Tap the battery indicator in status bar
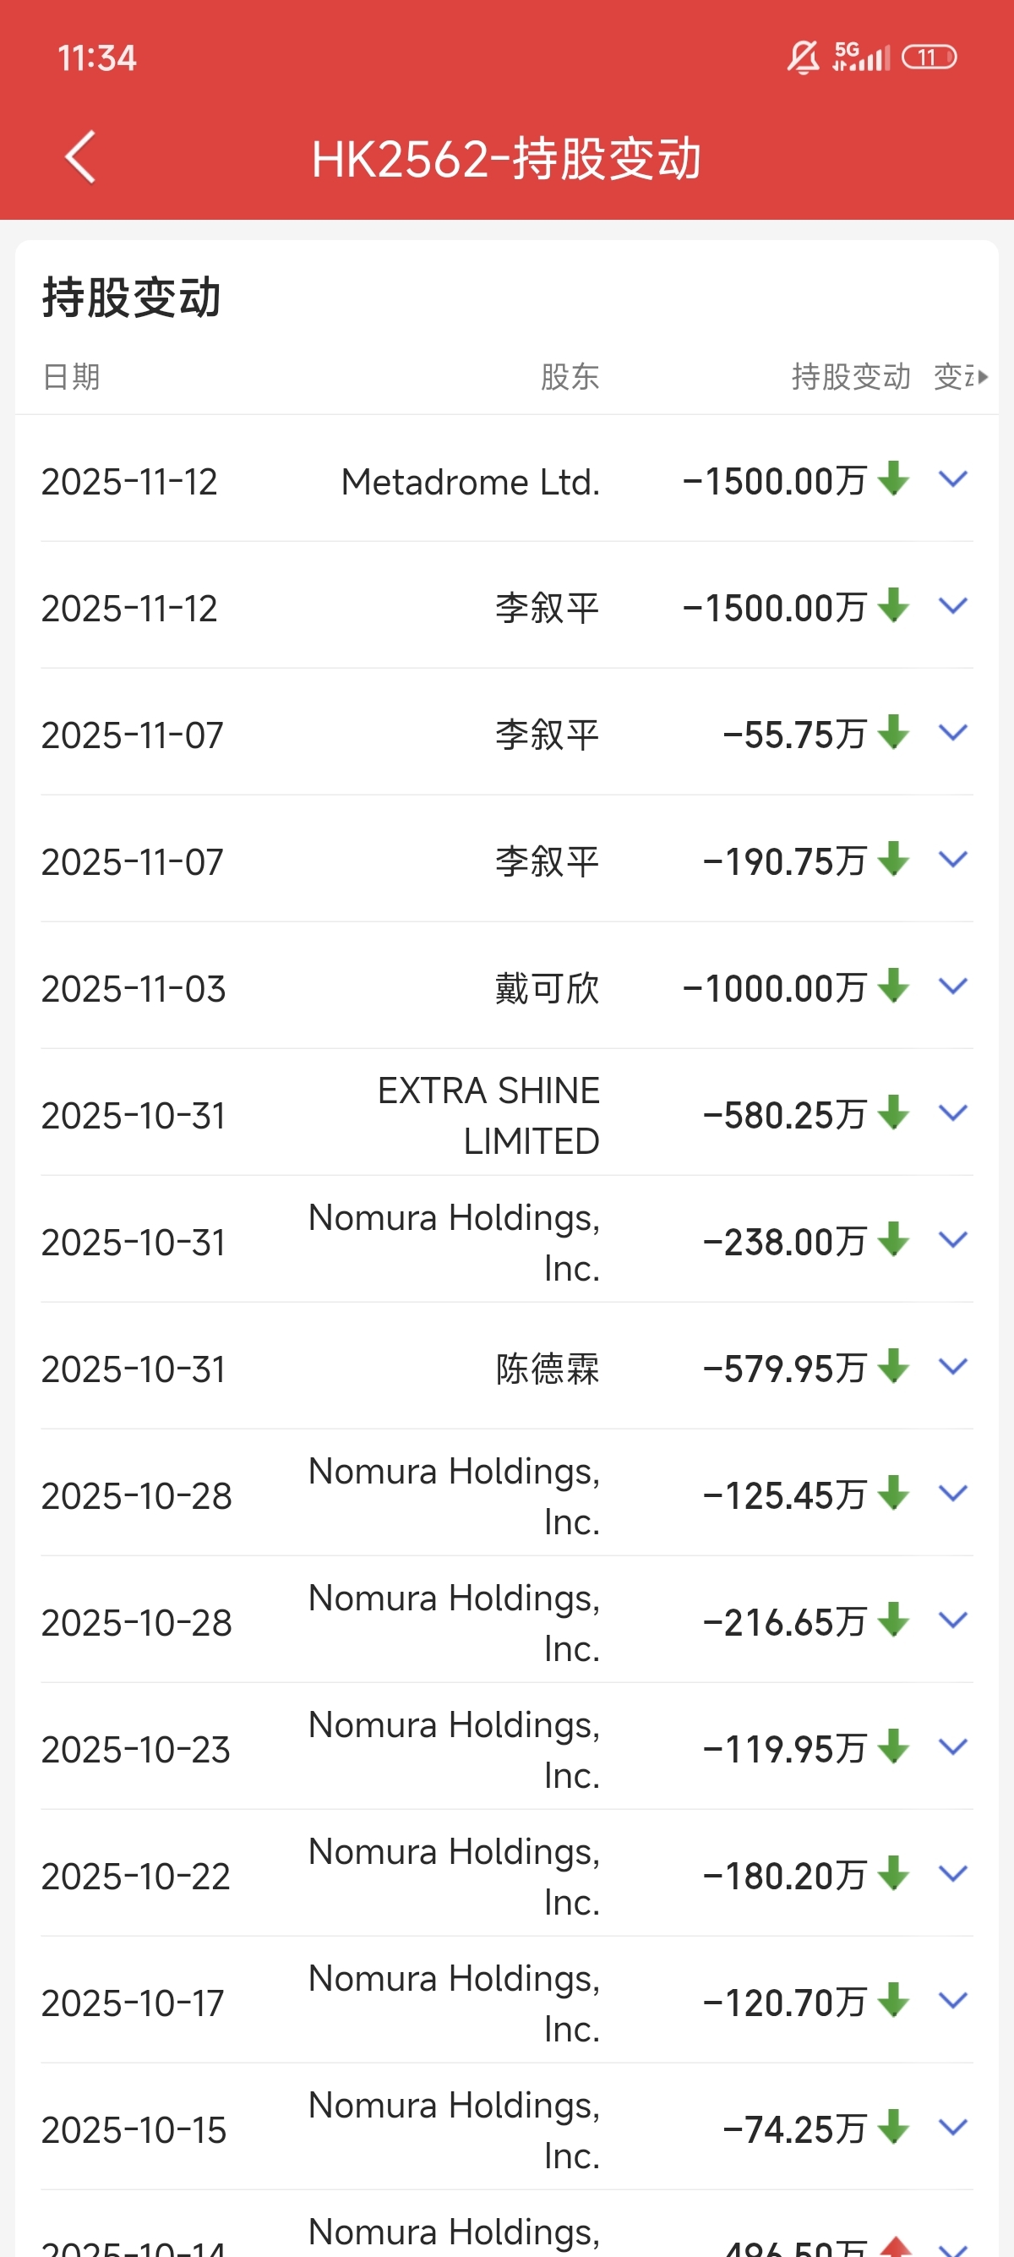1014x2257 pixels. (x=929, y=57)
